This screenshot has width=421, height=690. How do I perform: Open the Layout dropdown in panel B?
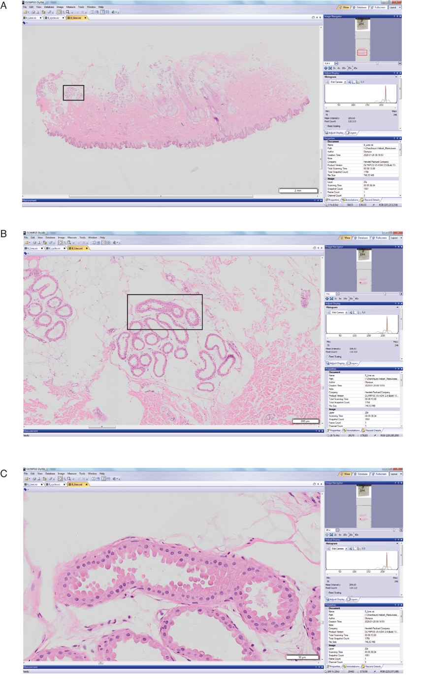396,238
